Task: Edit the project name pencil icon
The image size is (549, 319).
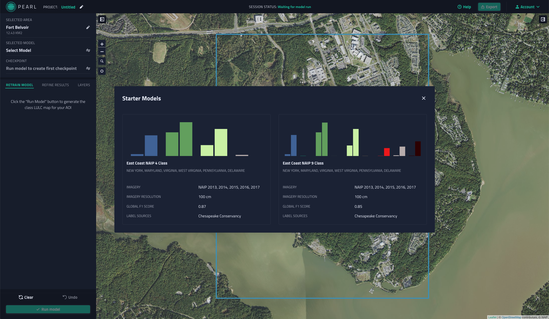Action: 81,7
